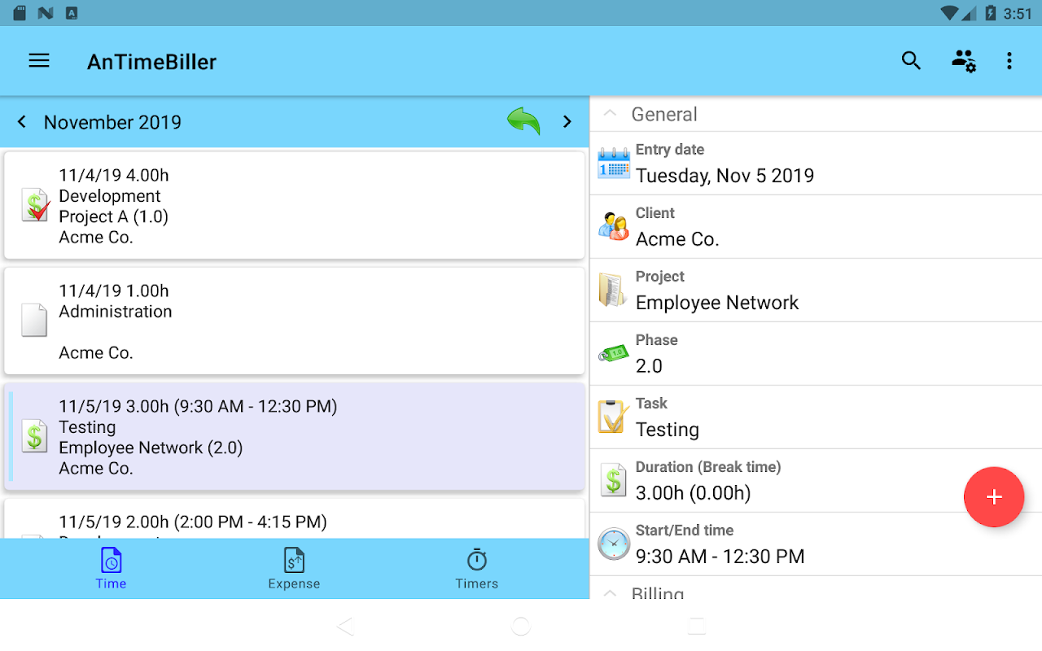The width and height of the screenshot is (1042, 651).
Task: Tap the Wi-Fi status bar icon
Action: [949, 13]
